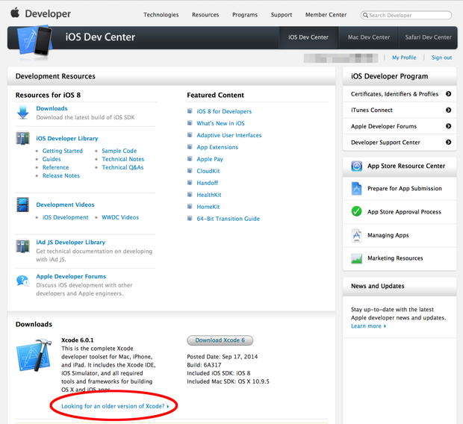463x424 pixels.
Task: Switch to the Mac Dev Center tab
Action: click(368, 37)
